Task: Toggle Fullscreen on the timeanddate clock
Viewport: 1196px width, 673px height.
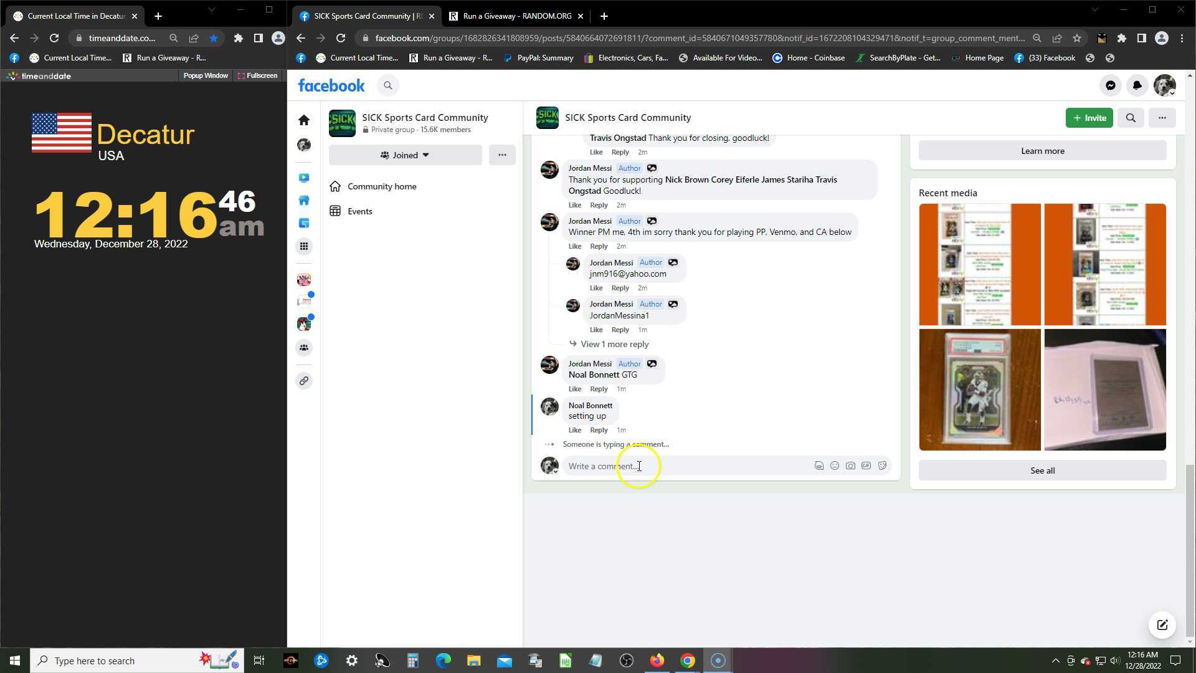Action: click(x=257, y=75)
